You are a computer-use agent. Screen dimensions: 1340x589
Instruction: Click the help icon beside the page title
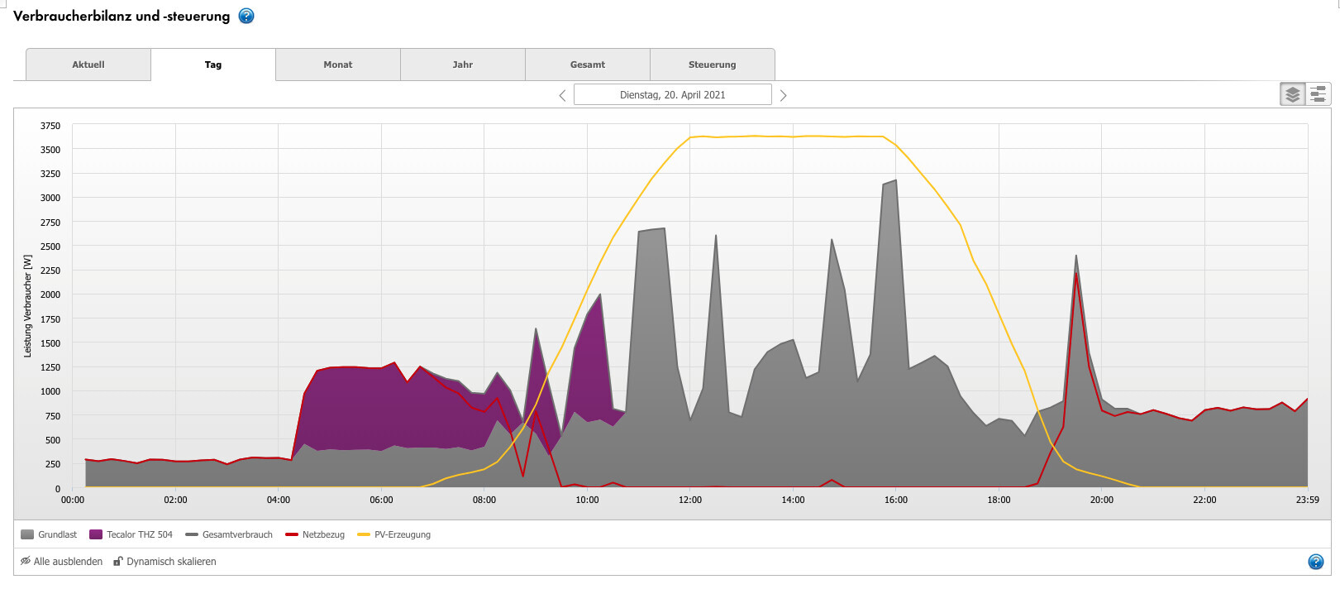pos(246,16)
